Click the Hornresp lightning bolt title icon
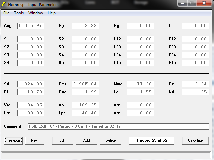This screenshot has height=160, width=214. point(4,4)
